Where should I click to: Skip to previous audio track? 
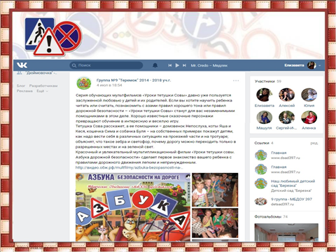170,65
